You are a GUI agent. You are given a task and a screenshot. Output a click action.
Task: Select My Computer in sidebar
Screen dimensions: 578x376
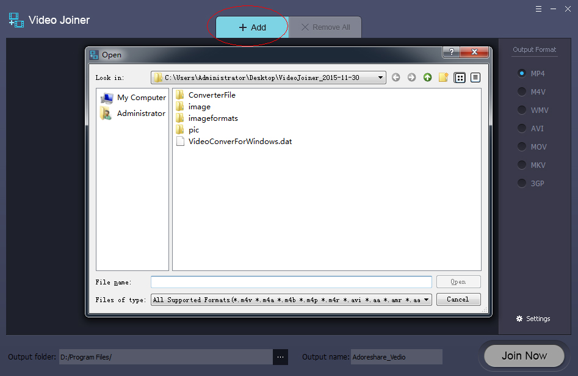[141, 98]
